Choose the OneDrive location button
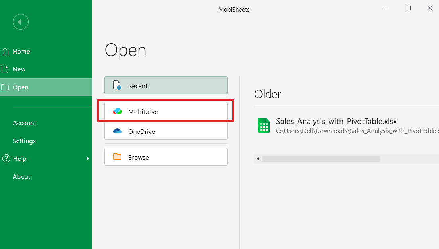This screenshot has width=439, height=249. tap(166, 131)
